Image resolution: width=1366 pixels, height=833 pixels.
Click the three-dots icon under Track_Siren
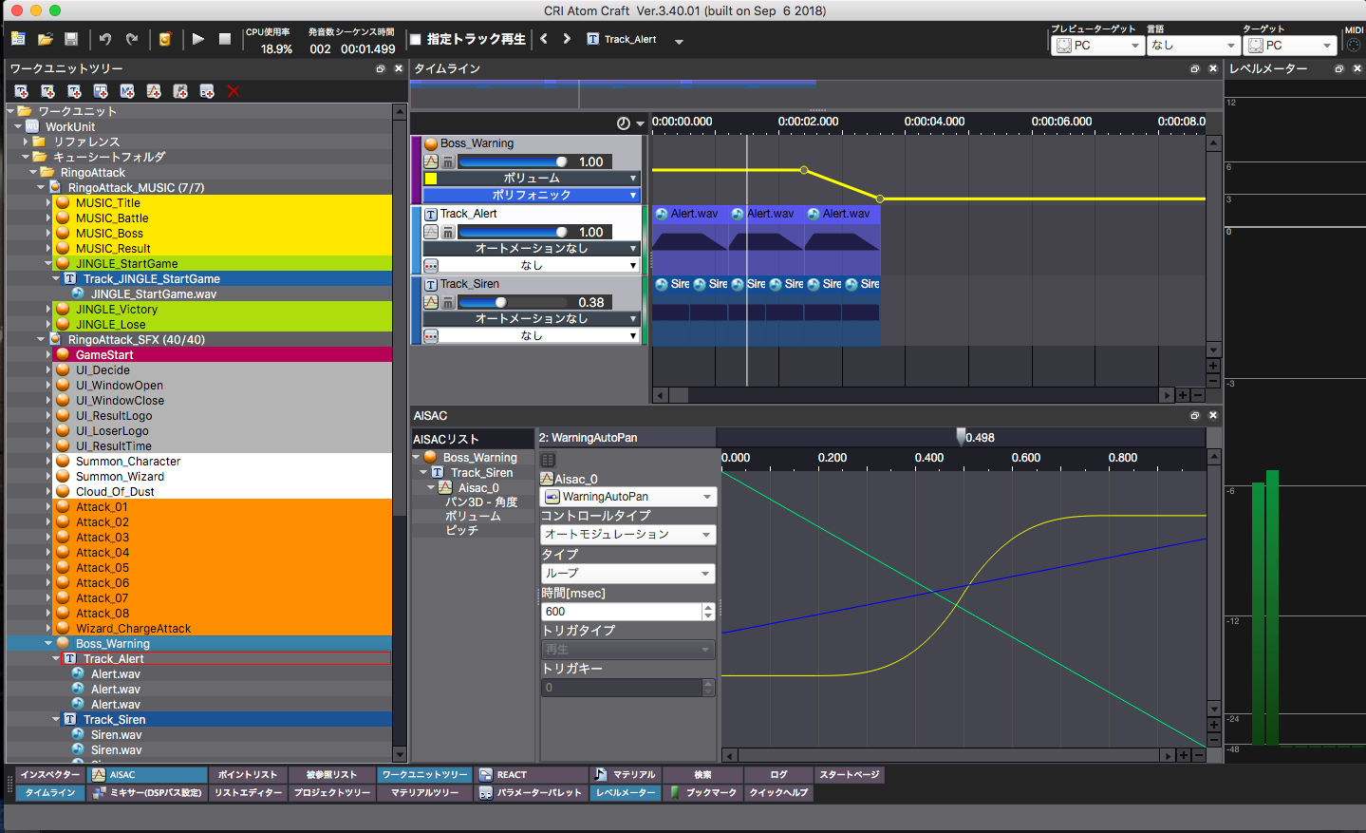click(x=431, y=336)
